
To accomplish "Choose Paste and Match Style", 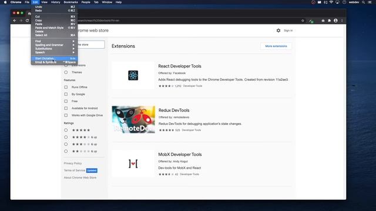I will 54,28.
